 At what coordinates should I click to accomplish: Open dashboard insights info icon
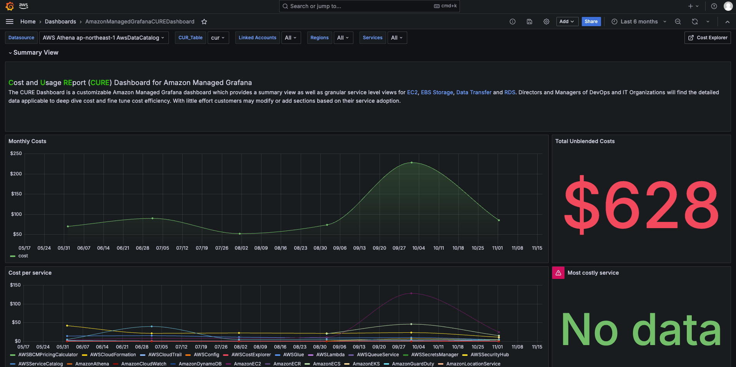(x=512, y=22)
